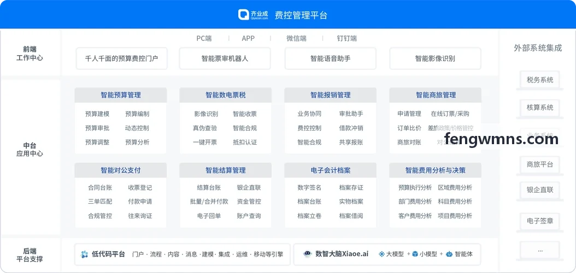The width and height of the screenshot is (576, 273).
Task: Click the 收票登记 item
Action: pos(140,187)
